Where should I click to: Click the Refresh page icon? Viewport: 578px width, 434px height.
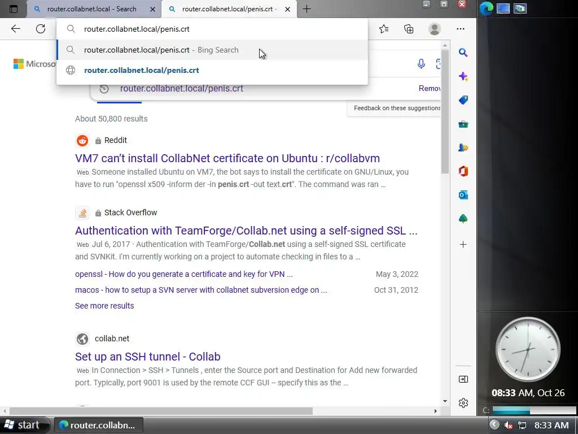41,29
